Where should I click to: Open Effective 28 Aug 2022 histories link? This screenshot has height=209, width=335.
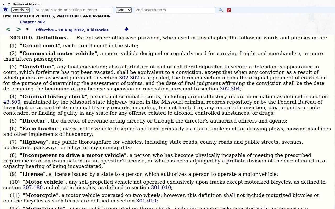coord(72,30)
